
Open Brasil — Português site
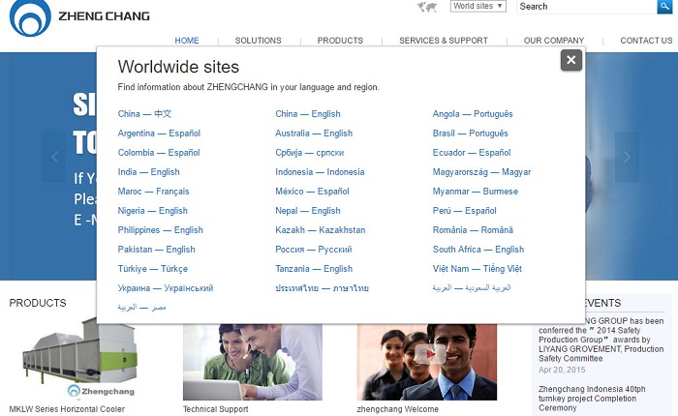pos(471,134)
